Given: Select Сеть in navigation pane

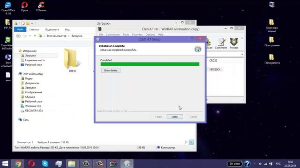Looking at the screenshot, I should point(26,120).
